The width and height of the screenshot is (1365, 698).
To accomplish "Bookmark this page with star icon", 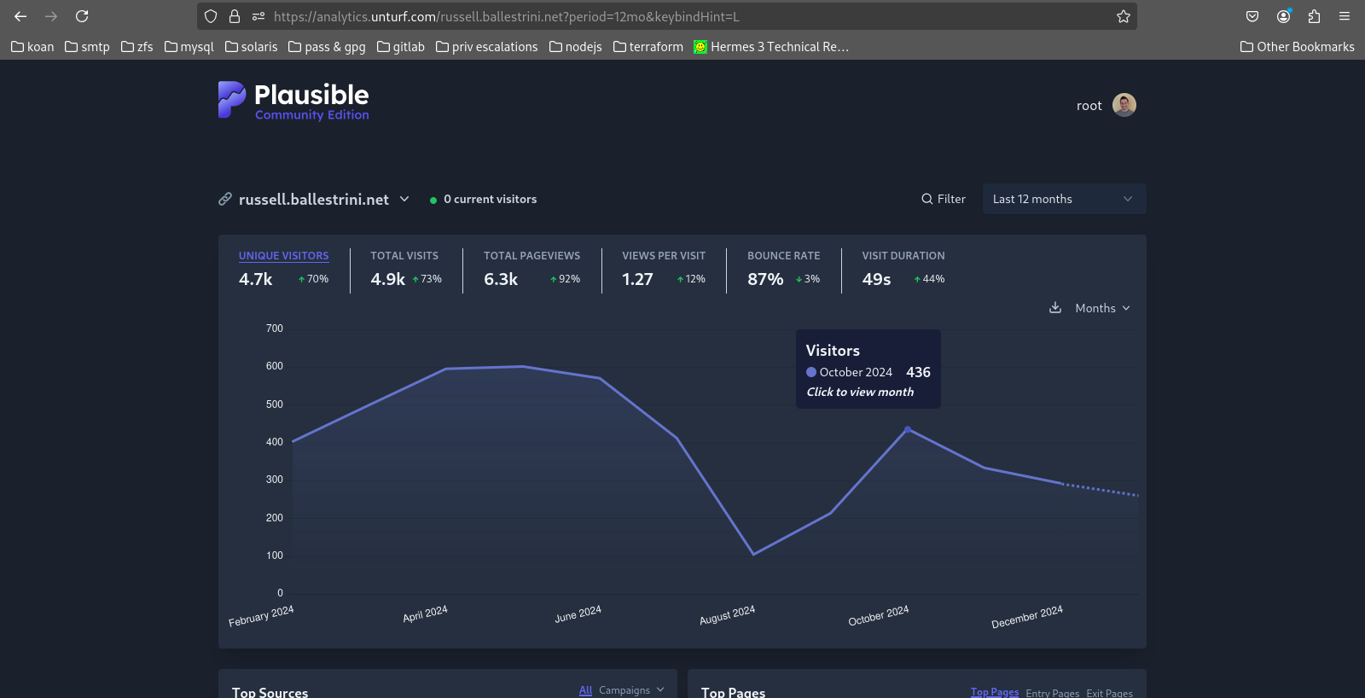I will 1124,16.
